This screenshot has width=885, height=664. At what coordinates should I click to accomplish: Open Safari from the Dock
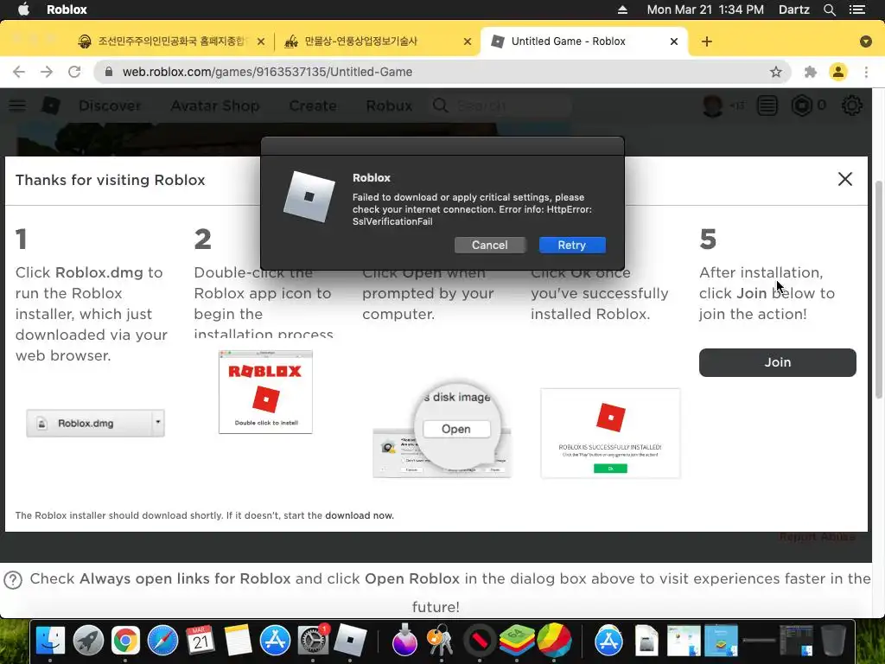pos(162,641)
